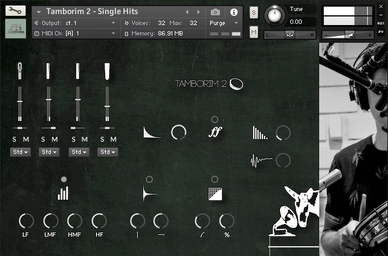Toggle the saturation enable circle

point(215,180)
